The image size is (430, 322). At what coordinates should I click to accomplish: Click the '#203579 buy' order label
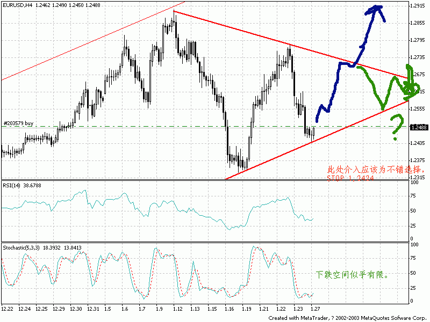pos(19,123)
